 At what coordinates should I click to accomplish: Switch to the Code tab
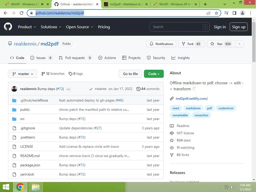click(17, 58)
